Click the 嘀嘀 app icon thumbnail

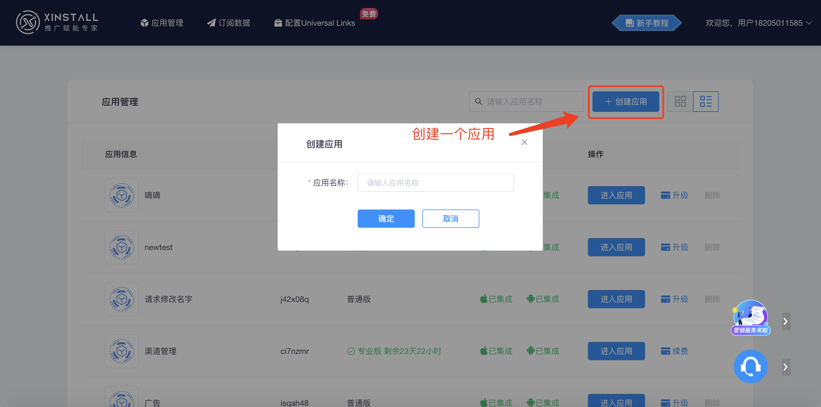(x=121, y=195)
